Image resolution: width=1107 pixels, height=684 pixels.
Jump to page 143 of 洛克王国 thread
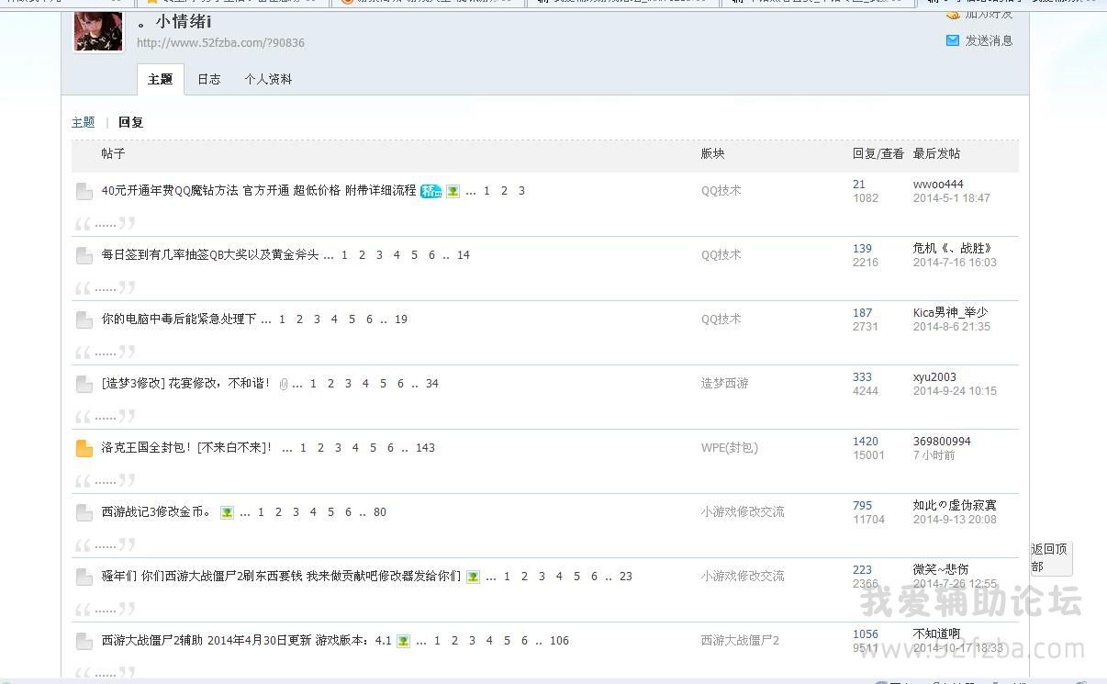click(425, 448)
